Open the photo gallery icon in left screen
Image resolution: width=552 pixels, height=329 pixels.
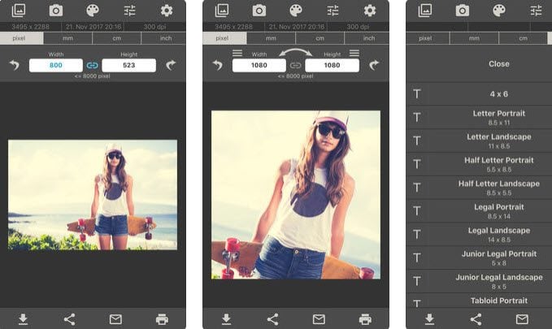[x=19, y=11]
